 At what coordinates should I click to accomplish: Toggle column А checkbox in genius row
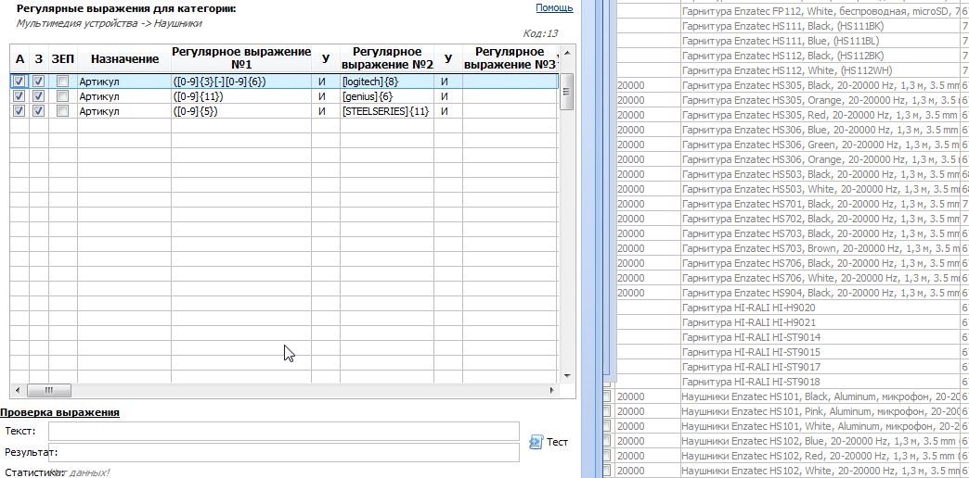(x=19, y=96)
